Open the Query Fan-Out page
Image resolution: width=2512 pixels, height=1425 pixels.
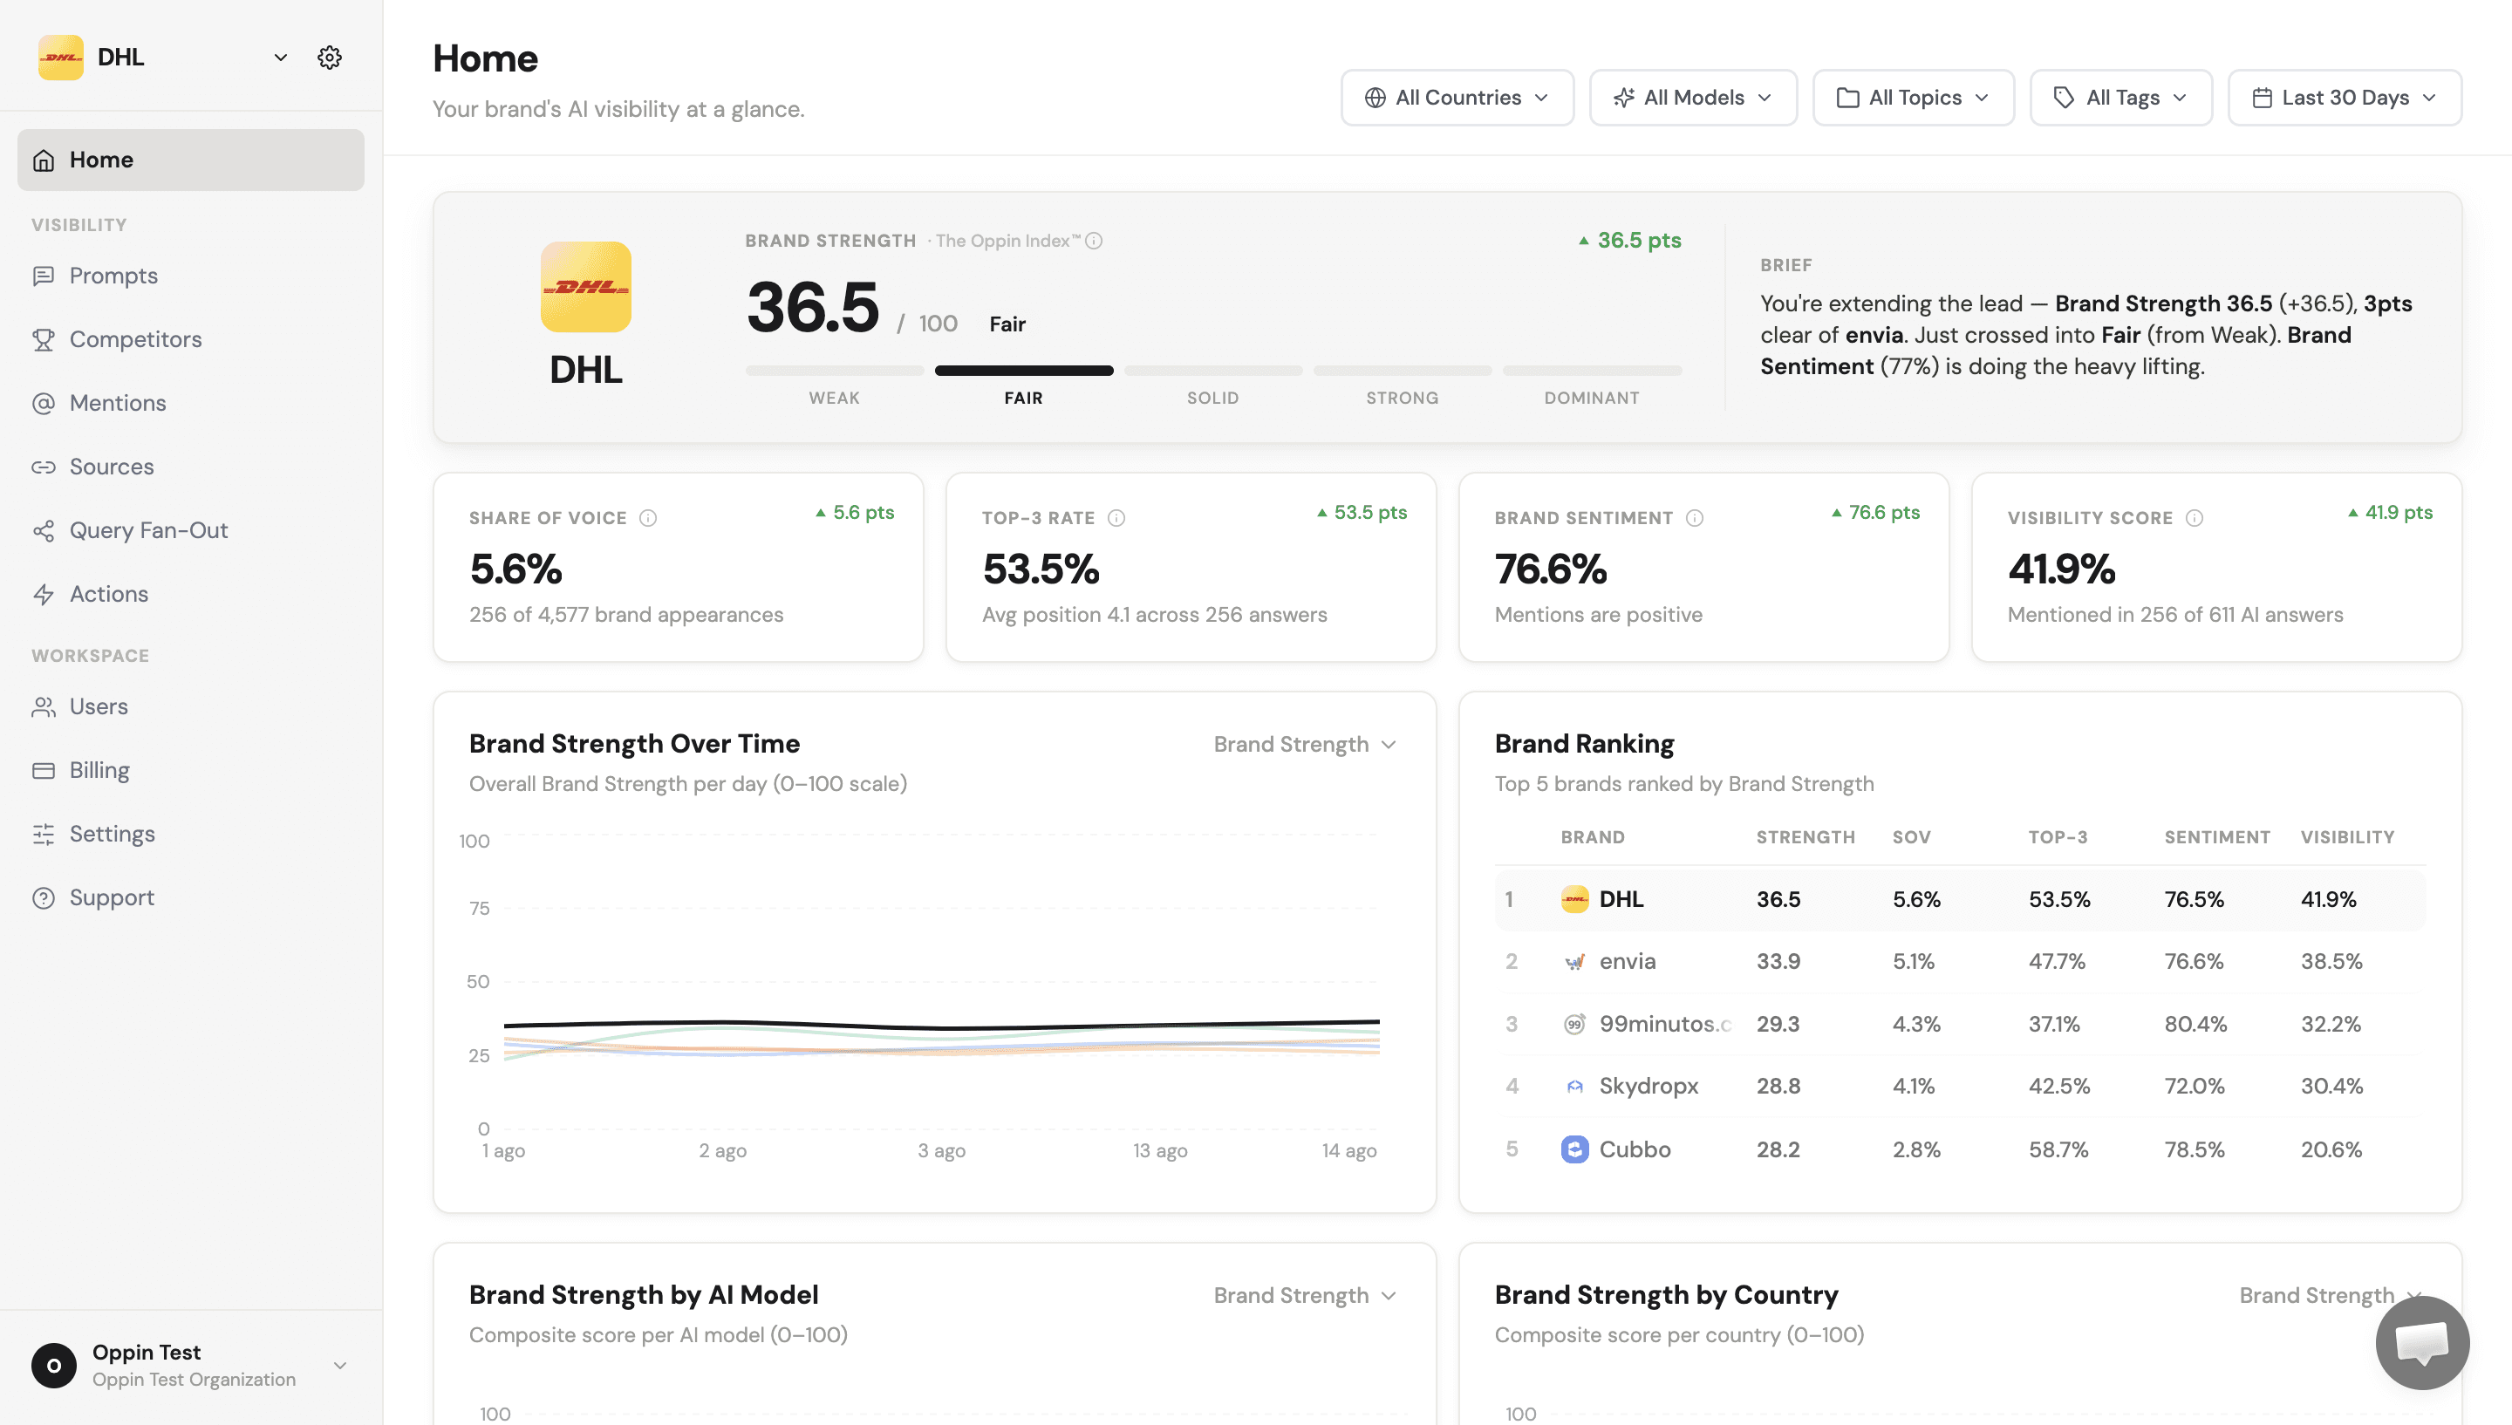click(x=147, y=530)
